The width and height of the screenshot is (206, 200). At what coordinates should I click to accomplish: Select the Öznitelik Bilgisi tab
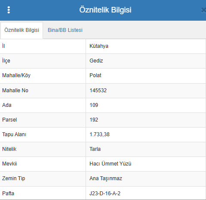click(22, 30)
